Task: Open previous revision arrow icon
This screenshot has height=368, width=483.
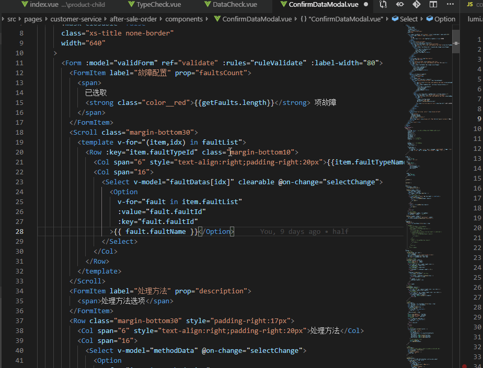Action: point(400,4)
